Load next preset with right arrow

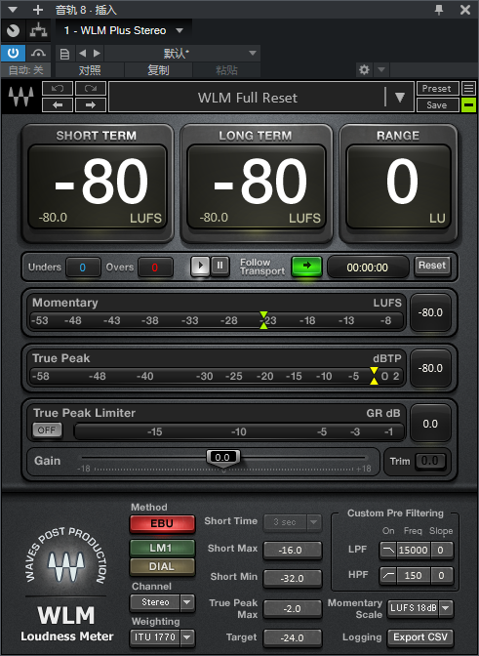tap(91, 104)
